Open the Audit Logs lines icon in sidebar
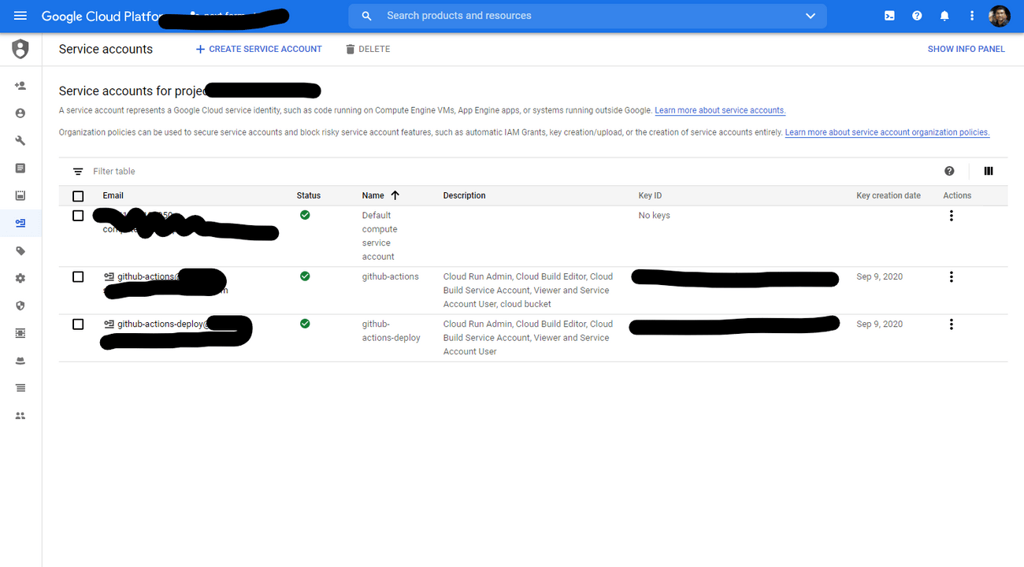The height and width of the screenshot is (567, 1024). 20,388
